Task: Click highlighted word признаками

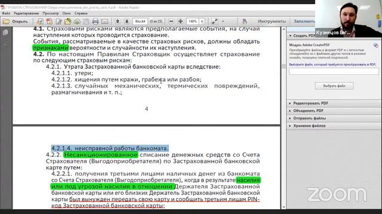Action: 51,48
